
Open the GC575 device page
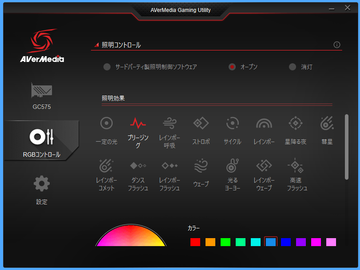click(x=42, y=96)
